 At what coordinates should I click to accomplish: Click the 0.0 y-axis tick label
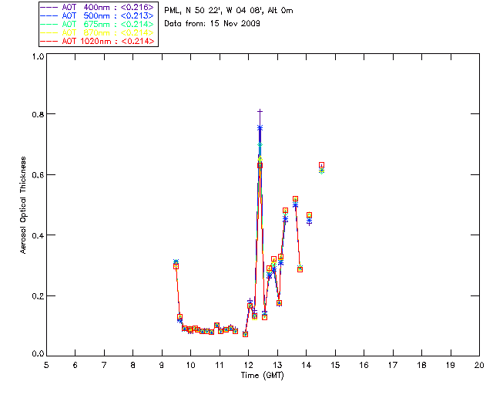[38, 354]
